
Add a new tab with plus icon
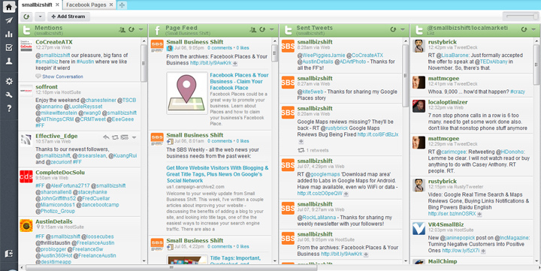point(122,5)
